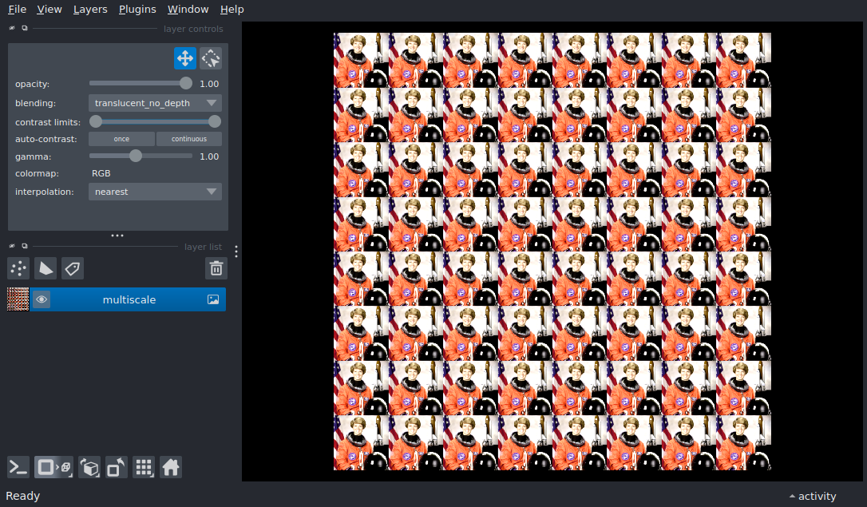The image size is (867, 507).
Task: Float the layer controls panel
Action: pyautogui.click(x=24, y=28)
